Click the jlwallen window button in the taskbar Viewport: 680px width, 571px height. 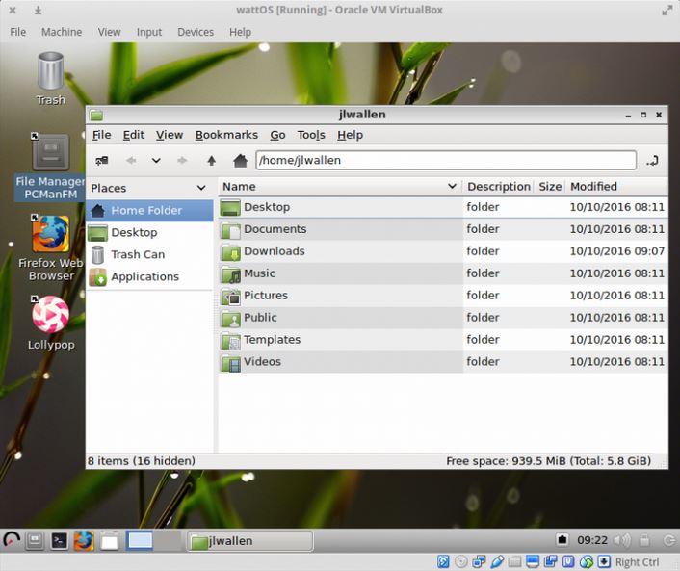pos(249,541)
